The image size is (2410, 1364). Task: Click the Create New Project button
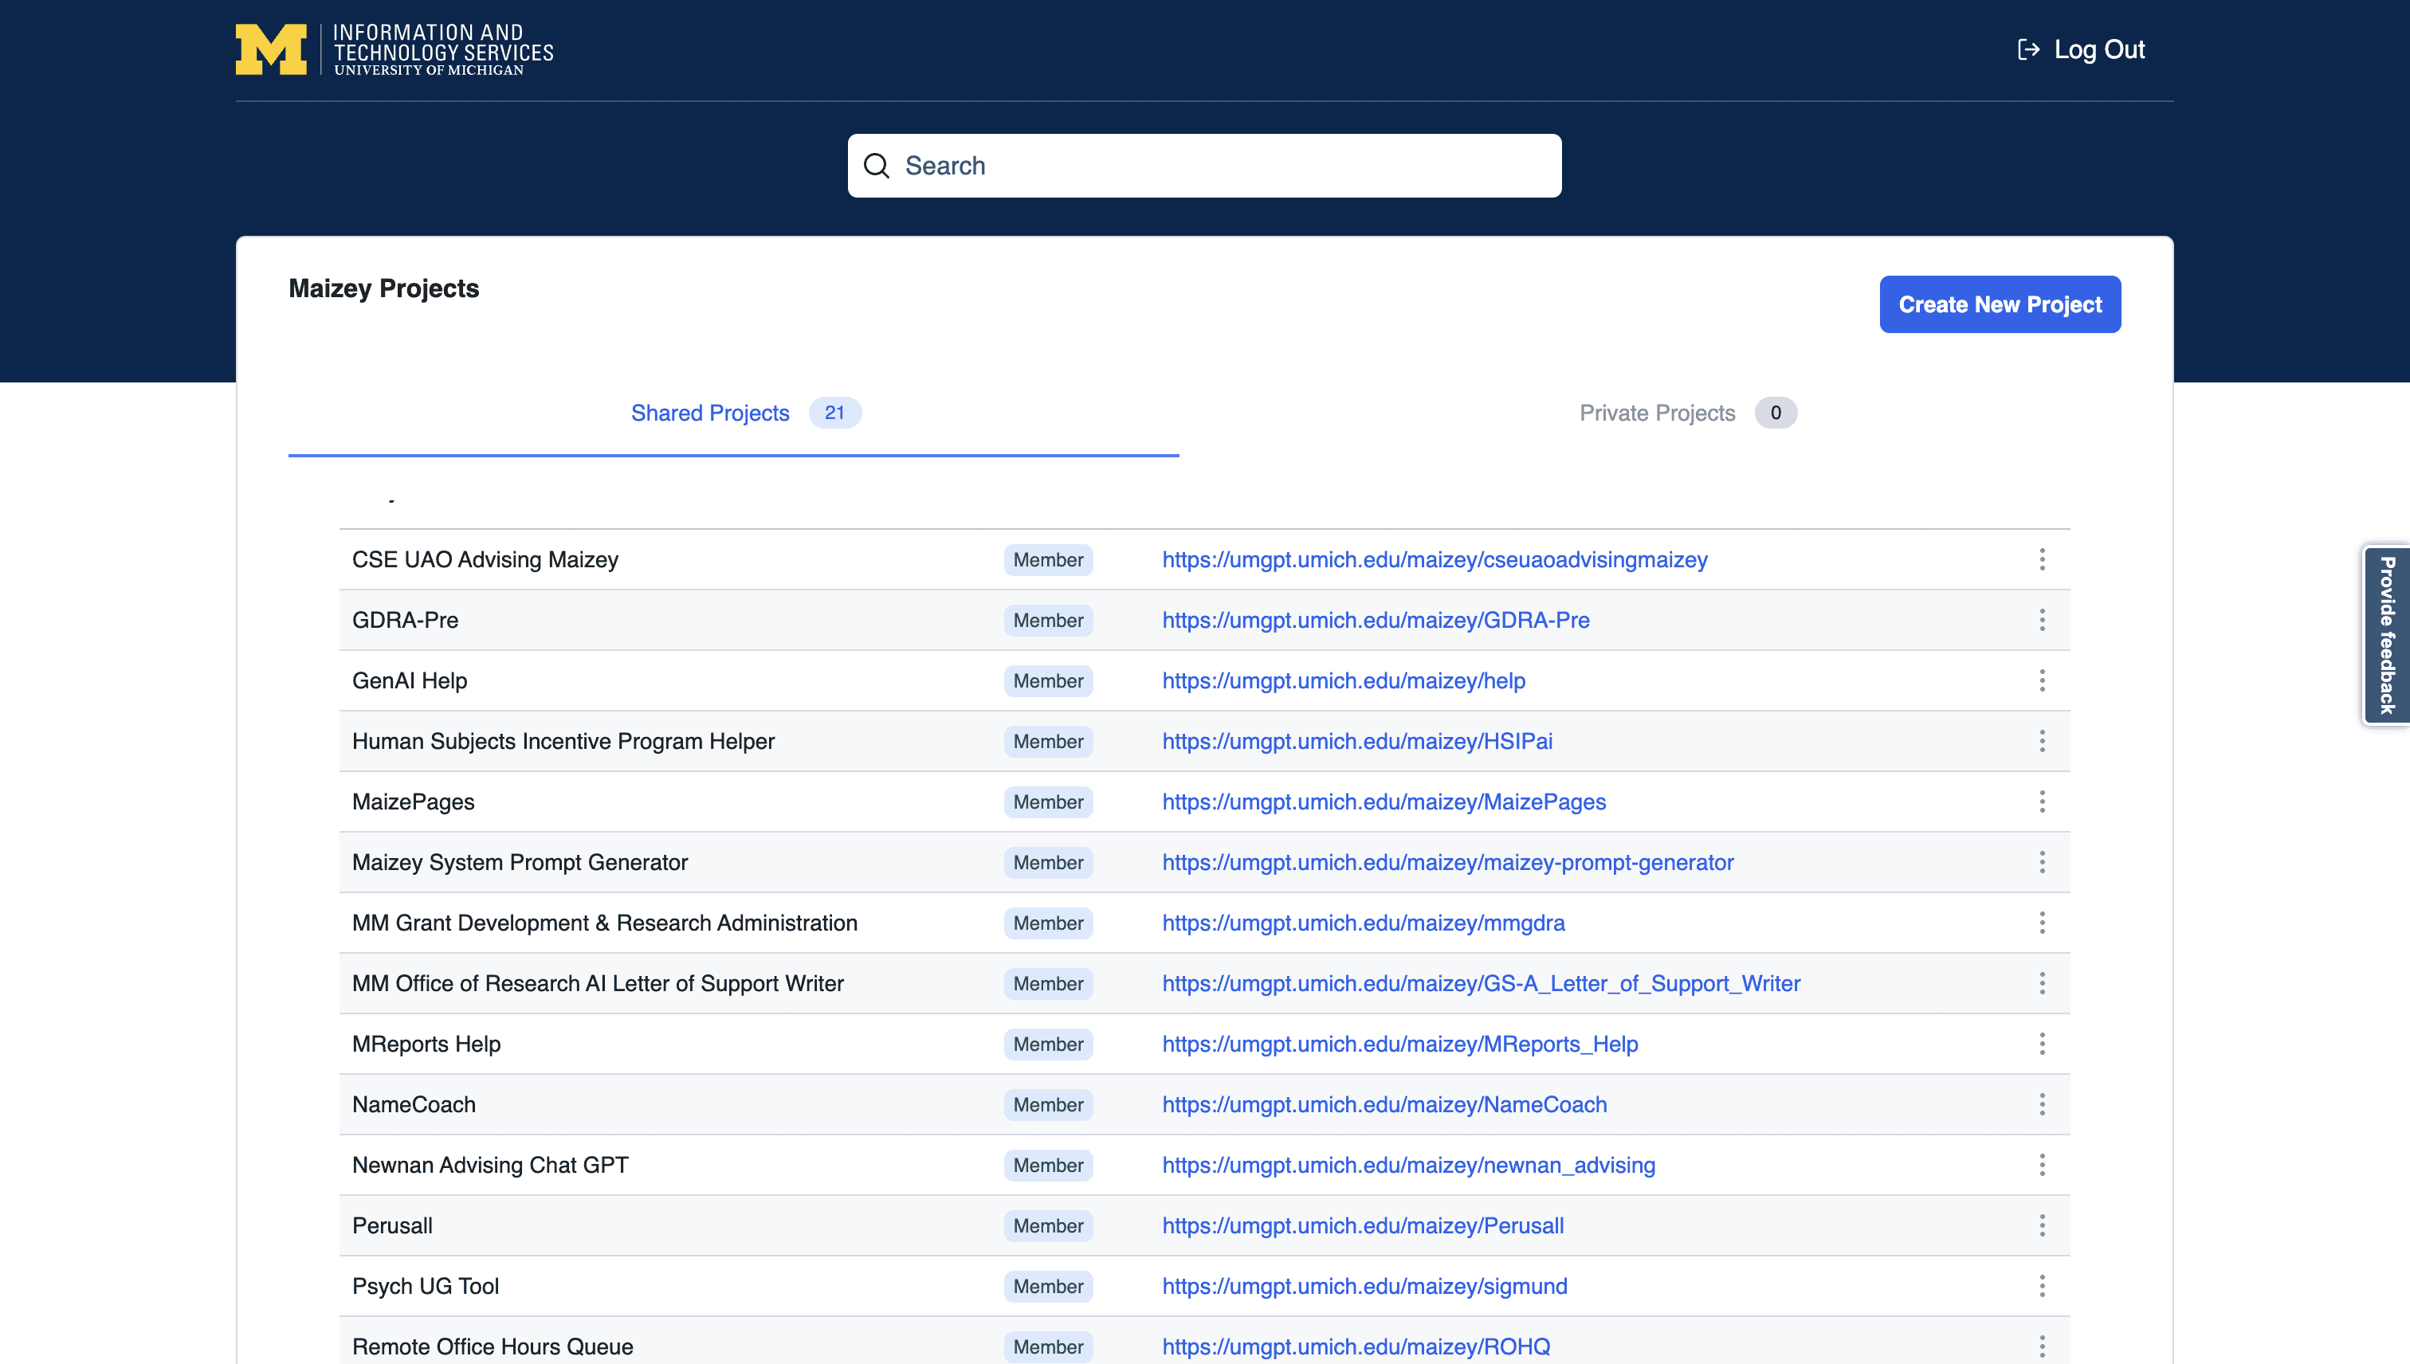(2000, 304)
